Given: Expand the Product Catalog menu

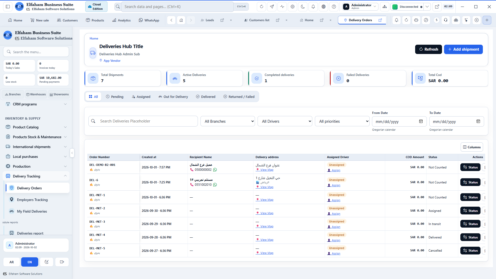Looking at the screenshot, I should 36,127.
